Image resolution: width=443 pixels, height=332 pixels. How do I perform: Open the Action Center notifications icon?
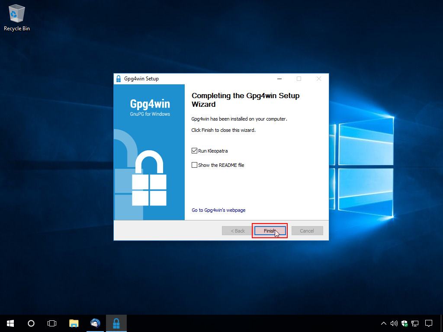[429, 323]
